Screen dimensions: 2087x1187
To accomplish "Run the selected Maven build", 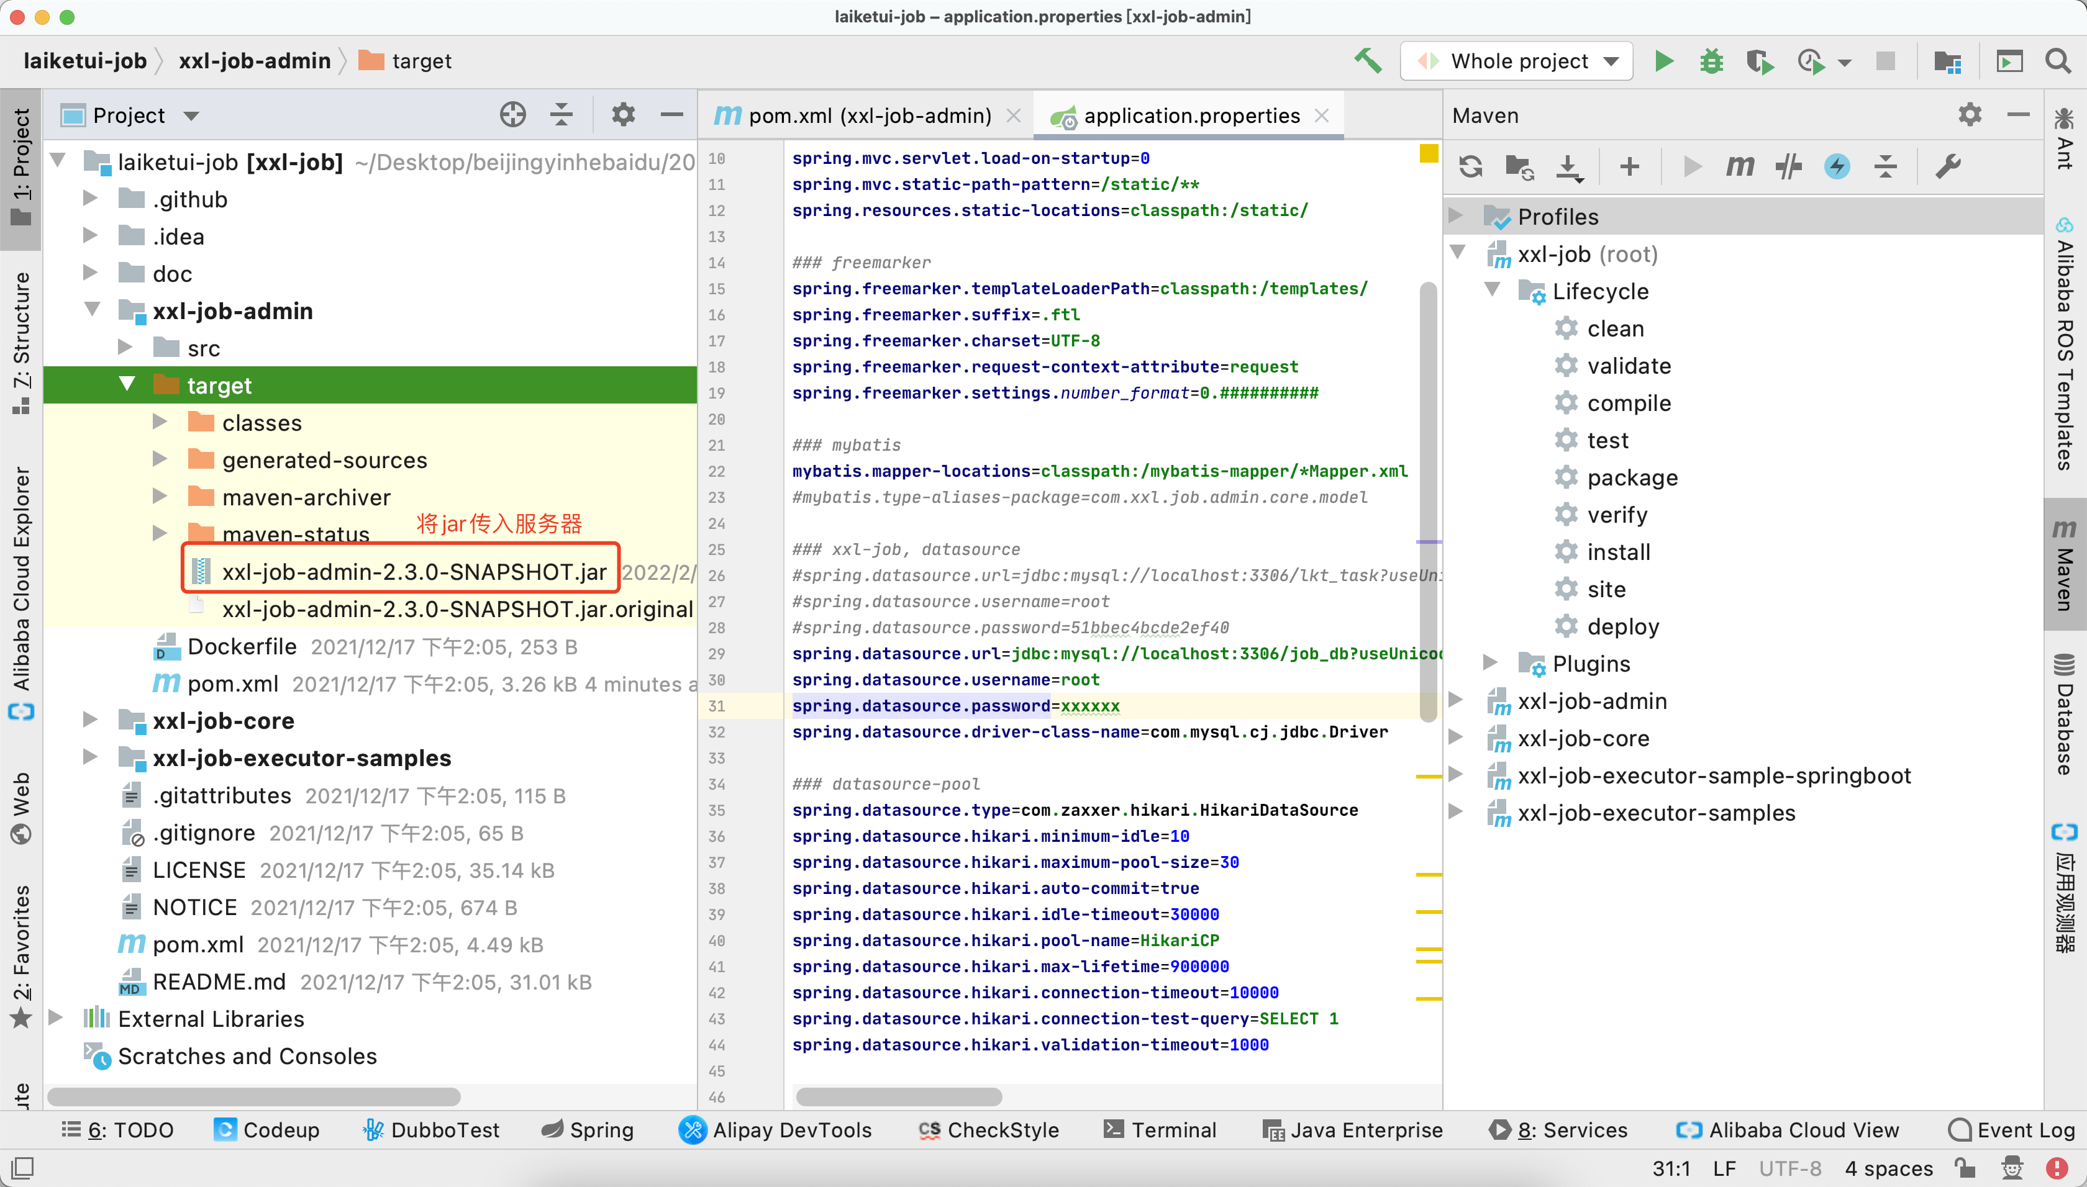I will (1693, 166).
